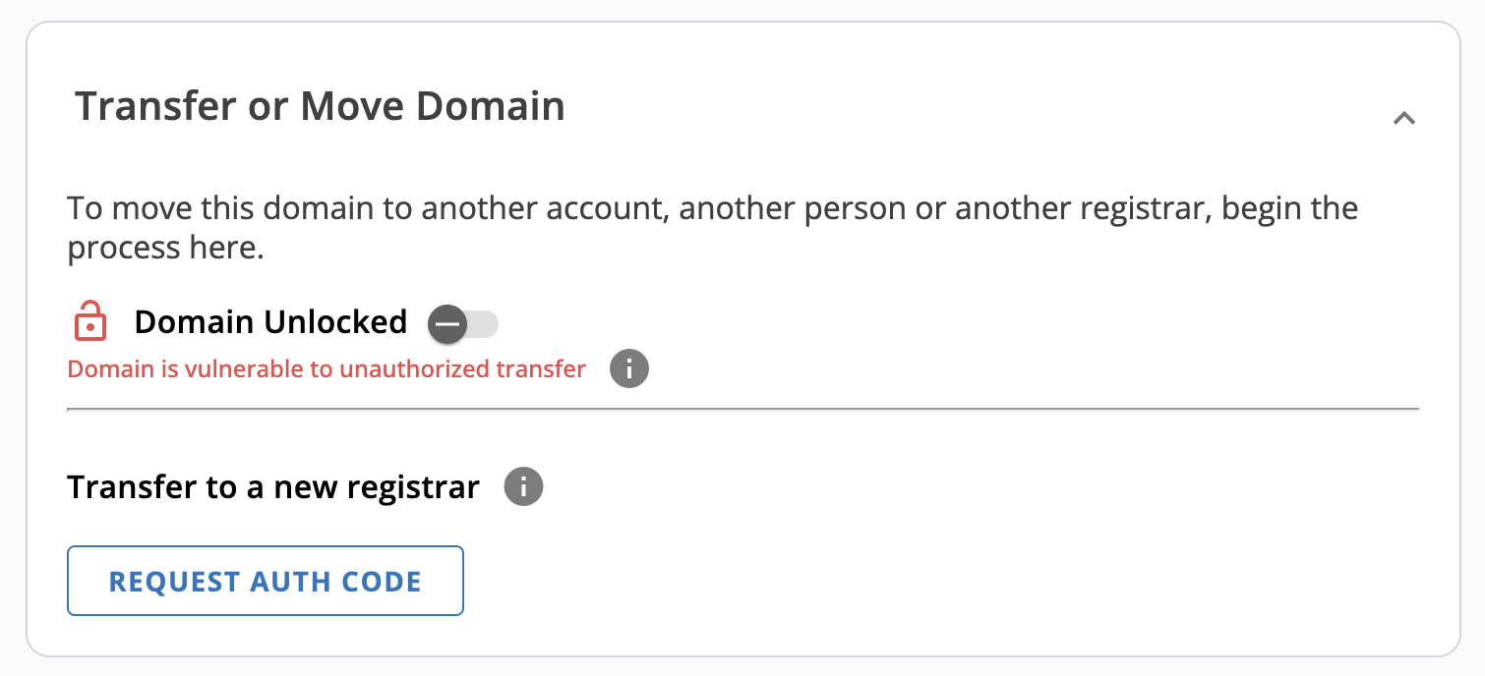
Task: Click the Transfer or Move Domain heading
Action: pyautogui.click(x=321, y=106)
